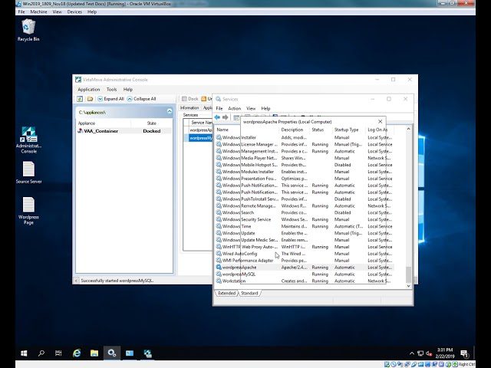
Task: Open File Explorer from the taskbar
Action: [94, 353]
